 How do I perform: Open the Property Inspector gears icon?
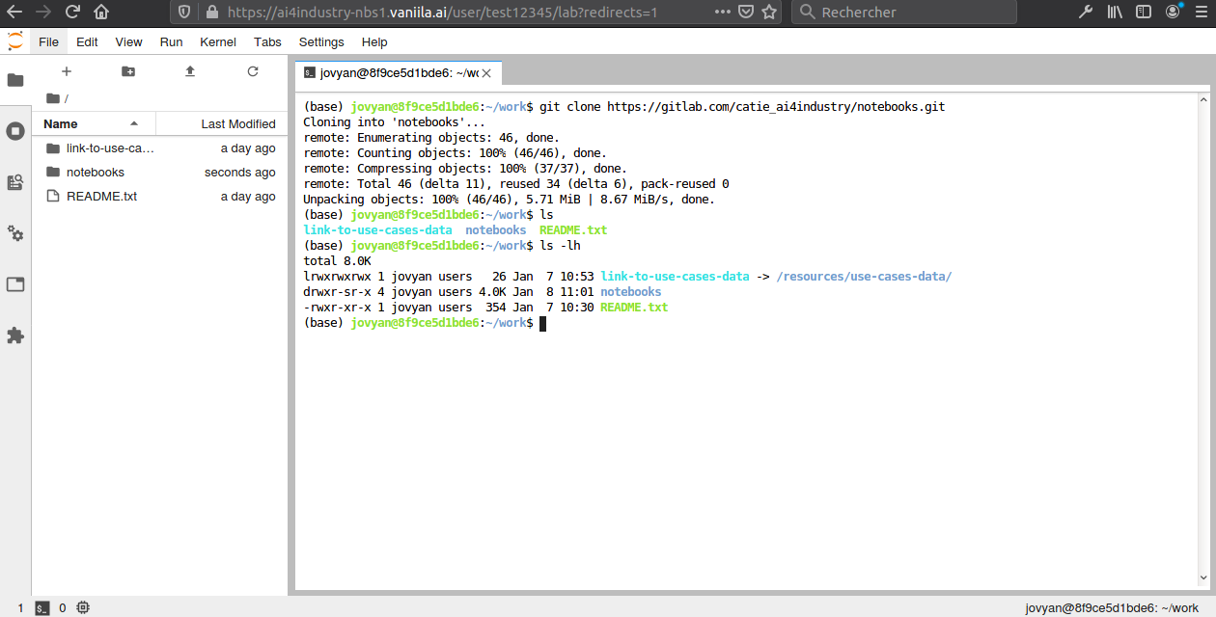(15, 233)
